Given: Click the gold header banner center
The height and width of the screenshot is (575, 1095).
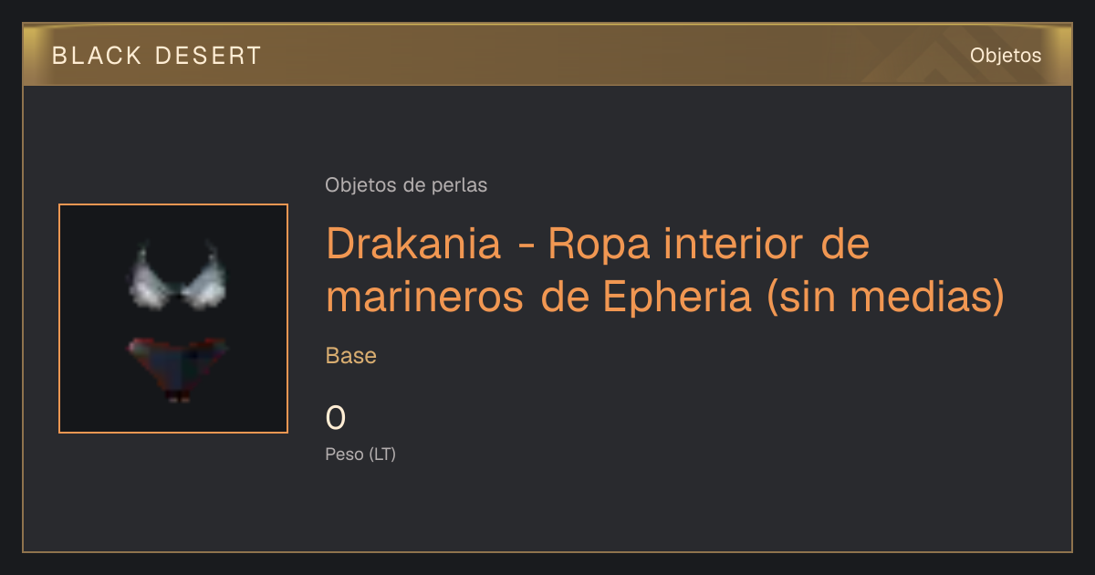Looking at the screenshot, I should (547, 55).
